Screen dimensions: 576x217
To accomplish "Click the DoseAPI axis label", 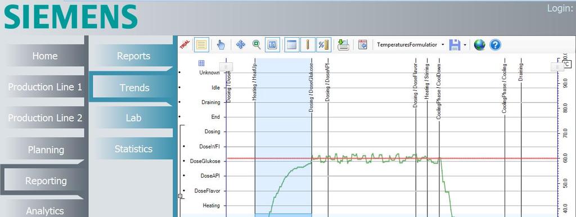I will (210, 176).
